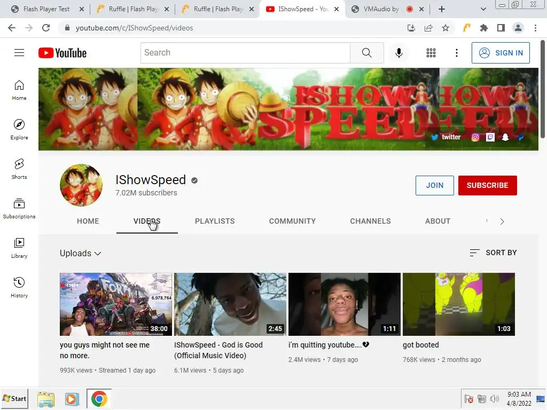Open Chrome's three-dot menu
547x410 pixels.
click(x=535, y=28)
